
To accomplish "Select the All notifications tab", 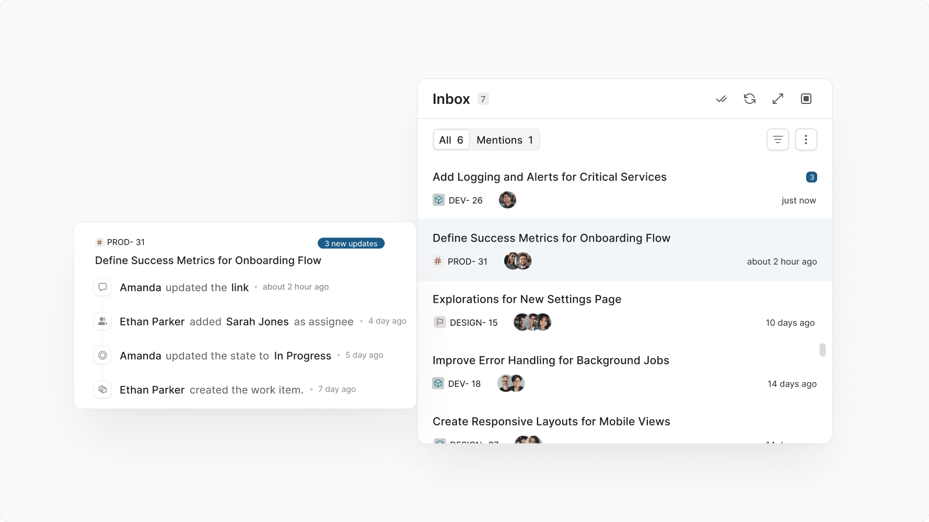I will pos(450,139).
